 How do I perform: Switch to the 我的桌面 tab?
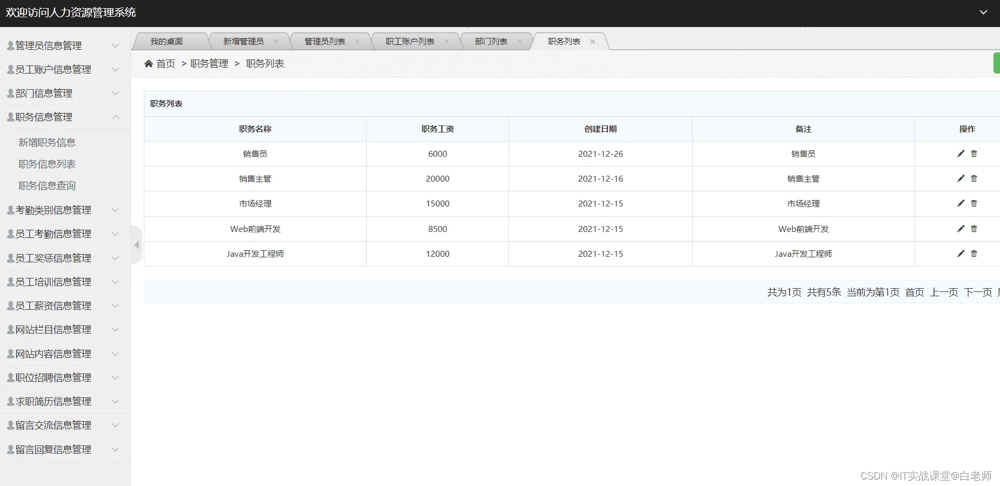pyautogui.click(x=167, y=42)
